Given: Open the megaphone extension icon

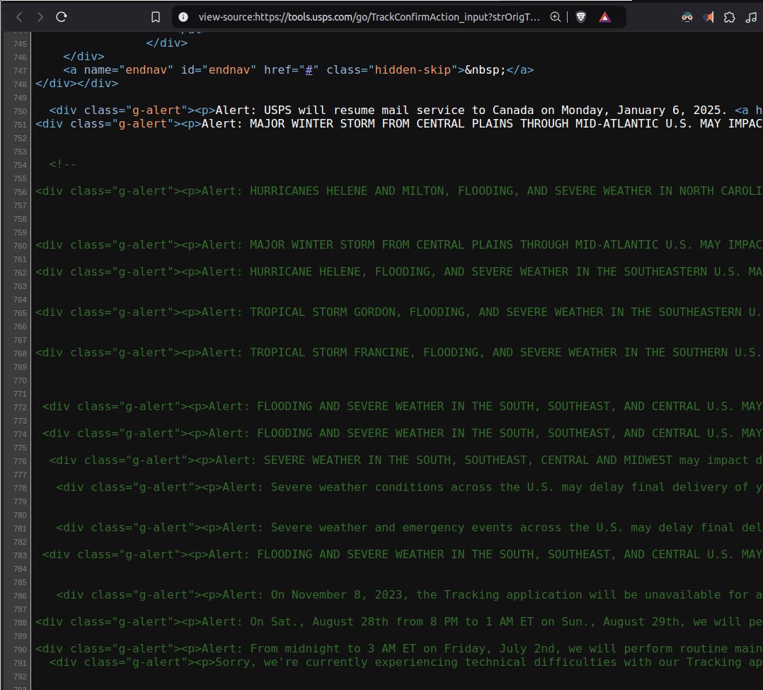Looking at the screenshot, I should tap(708, 18).
